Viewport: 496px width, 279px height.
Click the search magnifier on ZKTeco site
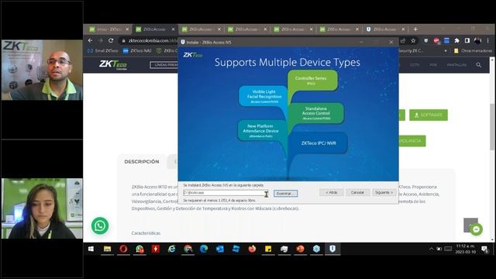coord(479,65)
